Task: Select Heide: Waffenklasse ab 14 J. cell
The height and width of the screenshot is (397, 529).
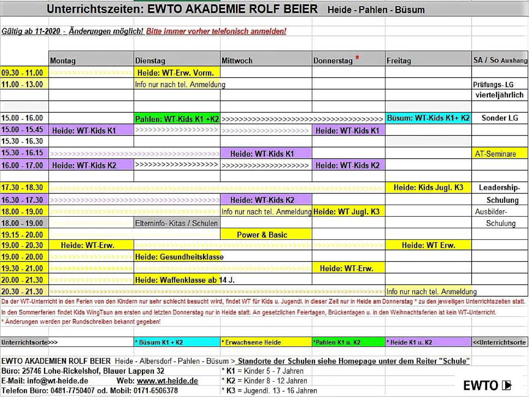Action: click(184, 280)
